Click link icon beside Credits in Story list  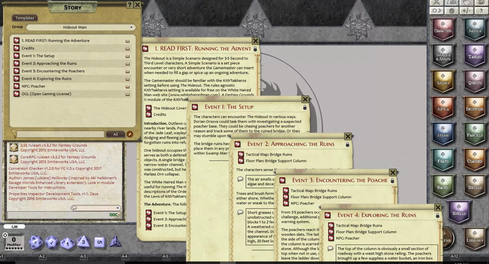point(17,48)
